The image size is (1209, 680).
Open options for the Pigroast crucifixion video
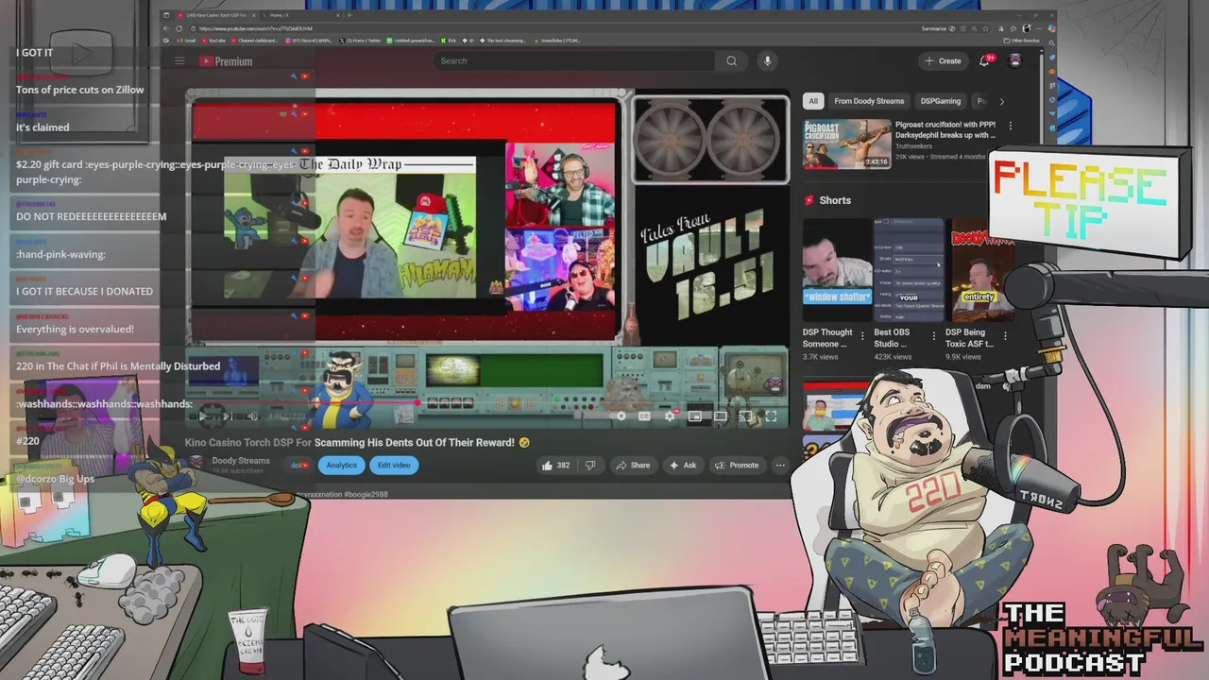(x=1010, y=126)
